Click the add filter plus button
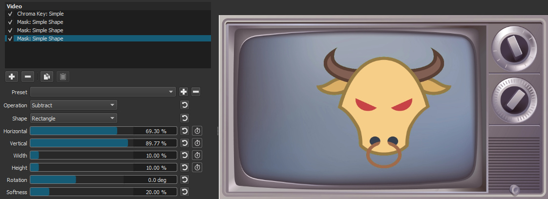Image resolution: width=548 pixels, height=199 pixels. pos(12,77)
